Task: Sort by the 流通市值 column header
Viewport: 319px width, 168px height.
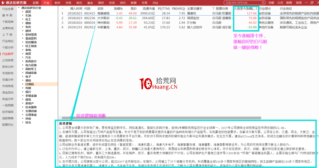Action: point(149,9)
